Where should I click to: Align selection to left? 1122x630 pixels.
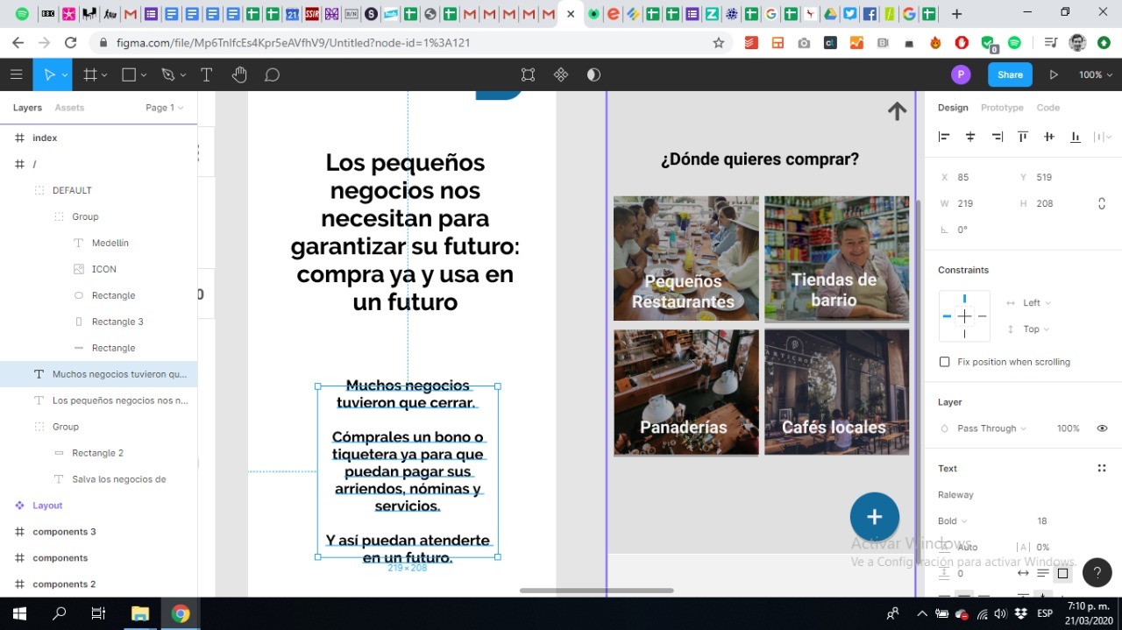(x=944, y=137)
